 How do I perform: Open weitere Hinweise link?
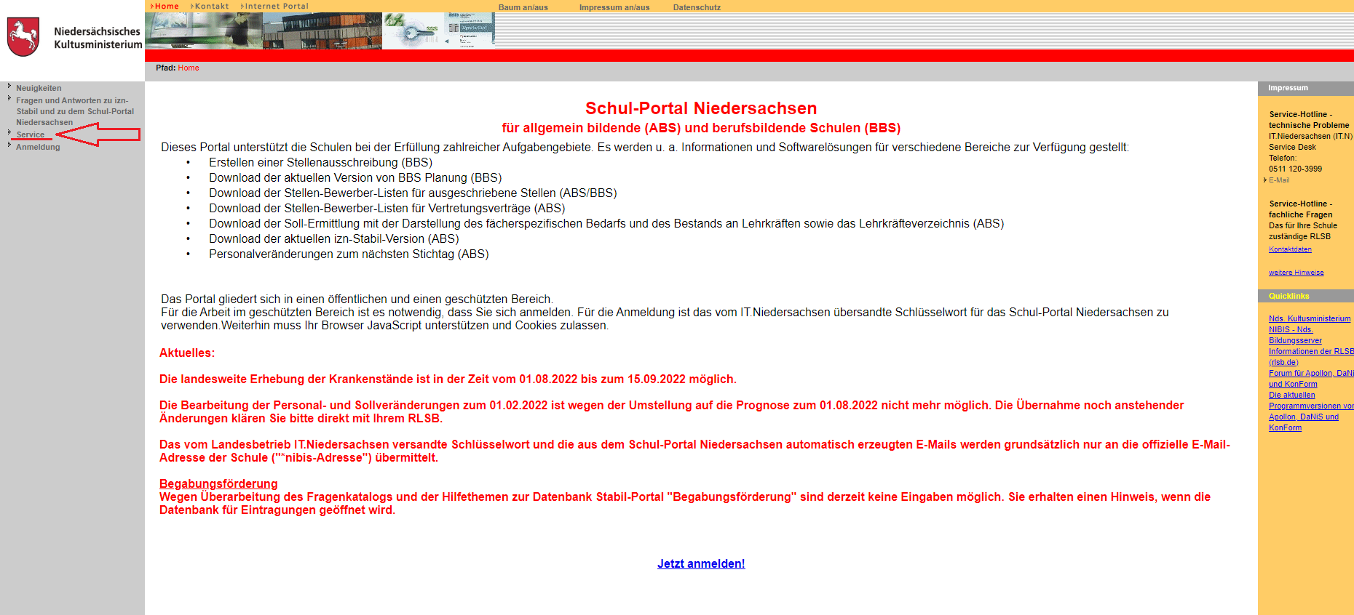pos(1296,273)
